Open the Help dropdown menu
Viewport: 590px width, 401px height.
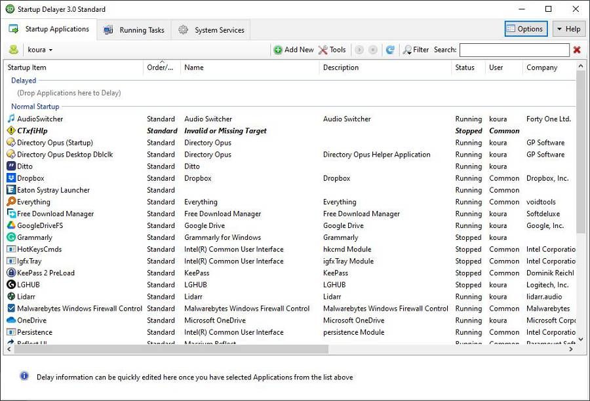click(x=568, y=28)
